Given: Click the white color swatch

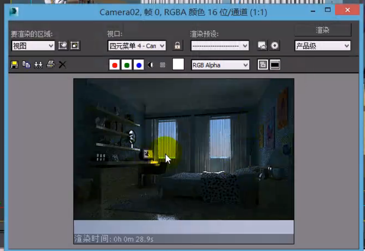Looking at the screenshot, I should 178,64.
